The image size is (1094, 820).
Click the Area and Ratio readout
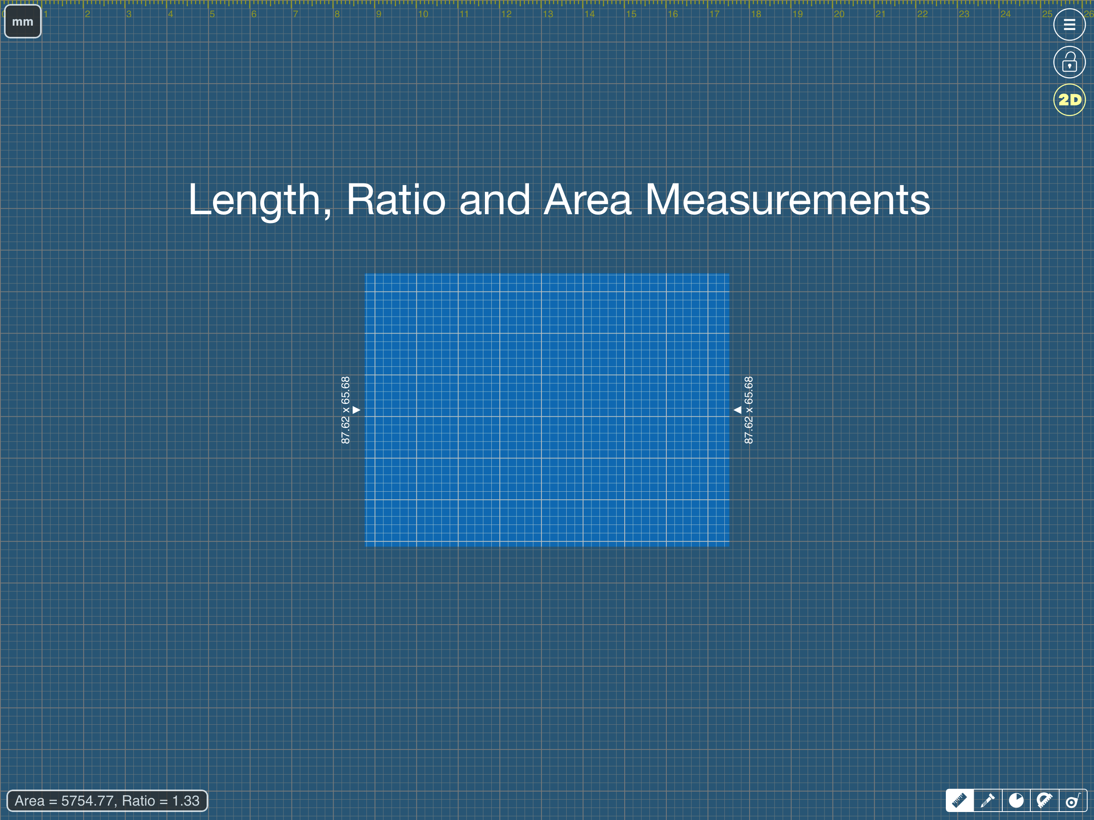click(x=107, y=801)
